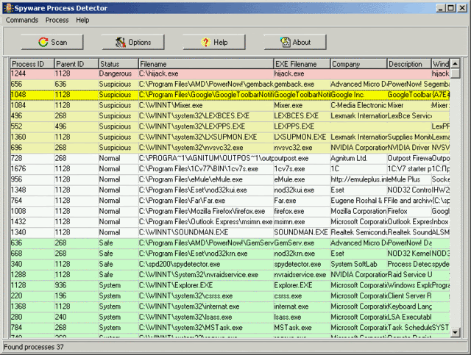Viewport: 471px width, 355px height.
Task: Click the Help toolbar button
Action: point(214,42)
